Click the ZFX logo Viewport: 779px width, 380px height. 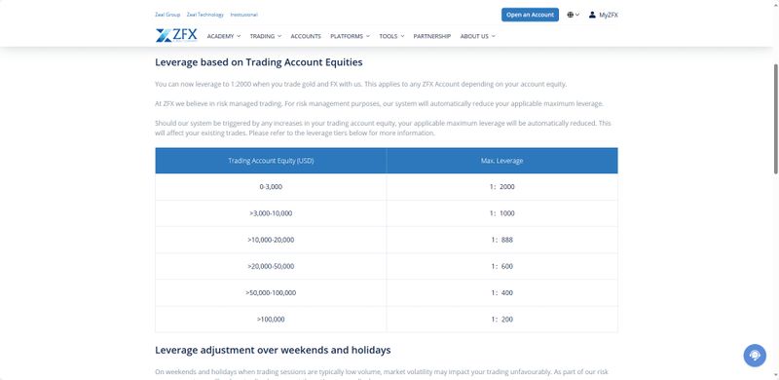176,35
